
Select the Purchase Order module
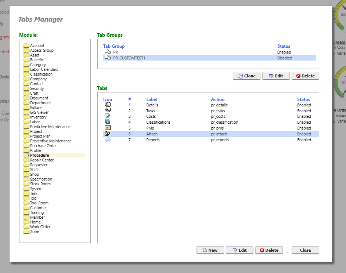click(x=43, y=146)
